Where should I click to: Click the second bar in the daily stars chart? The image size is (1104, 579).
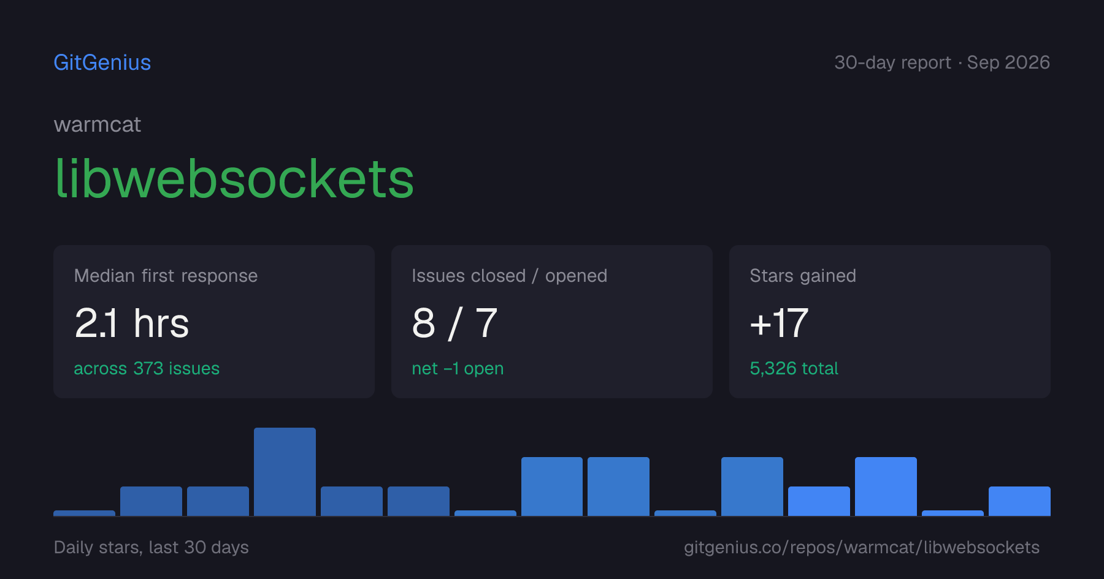[x=151, y=501]
